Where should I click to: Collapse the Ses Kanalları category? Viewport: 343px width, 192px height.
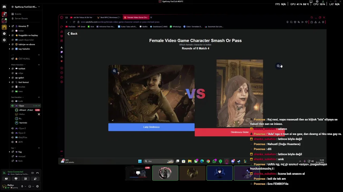point(17,97)
